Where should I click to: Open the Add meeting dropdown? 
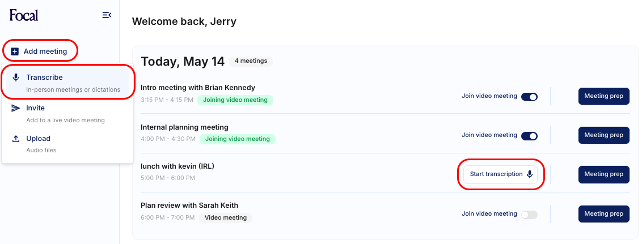(40, 52)
